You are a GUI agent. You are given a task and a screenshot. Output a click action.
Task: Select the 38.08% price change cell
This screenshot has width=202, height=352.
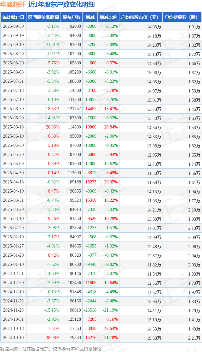click(53, 338)
